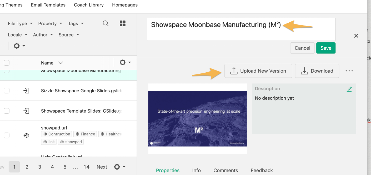Select the showpad tag

click(71, 142)
